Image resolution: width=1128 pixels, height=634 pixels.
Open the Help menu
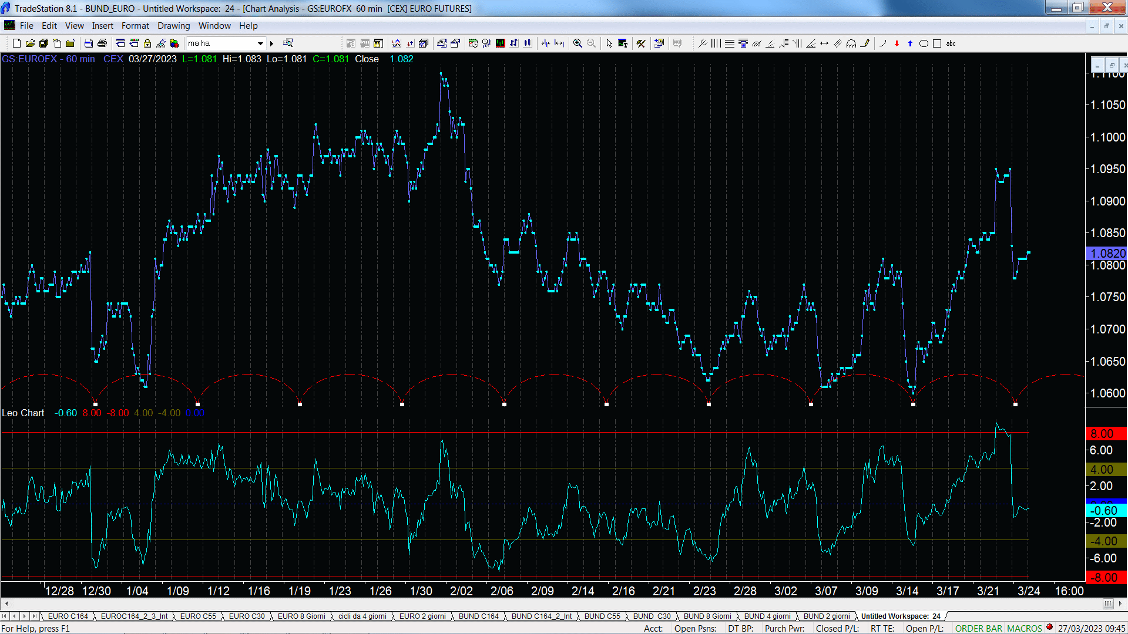[x=248, y=26]
